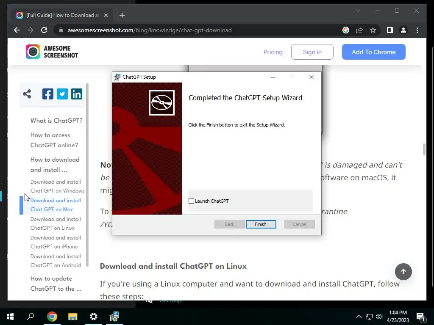Click the ChatGPT Setup title bar icon
The image size is (434, 325).
coord(117,77)
